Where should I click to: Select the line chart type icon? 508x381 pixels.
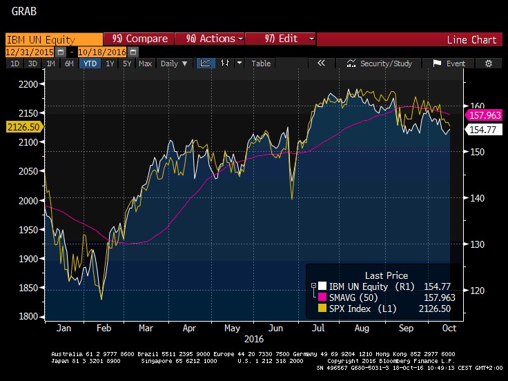point(205,63)
